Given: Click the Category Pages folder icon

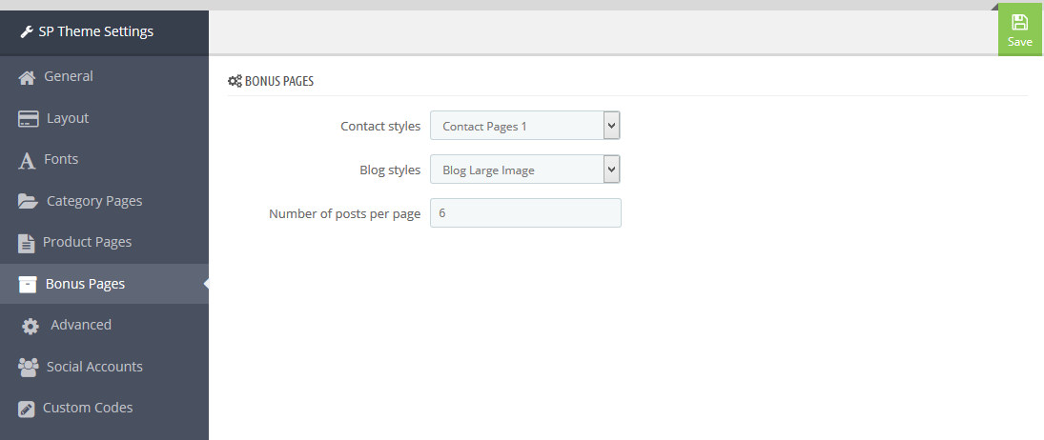Looking at the screenshot, I should (28, 201).
